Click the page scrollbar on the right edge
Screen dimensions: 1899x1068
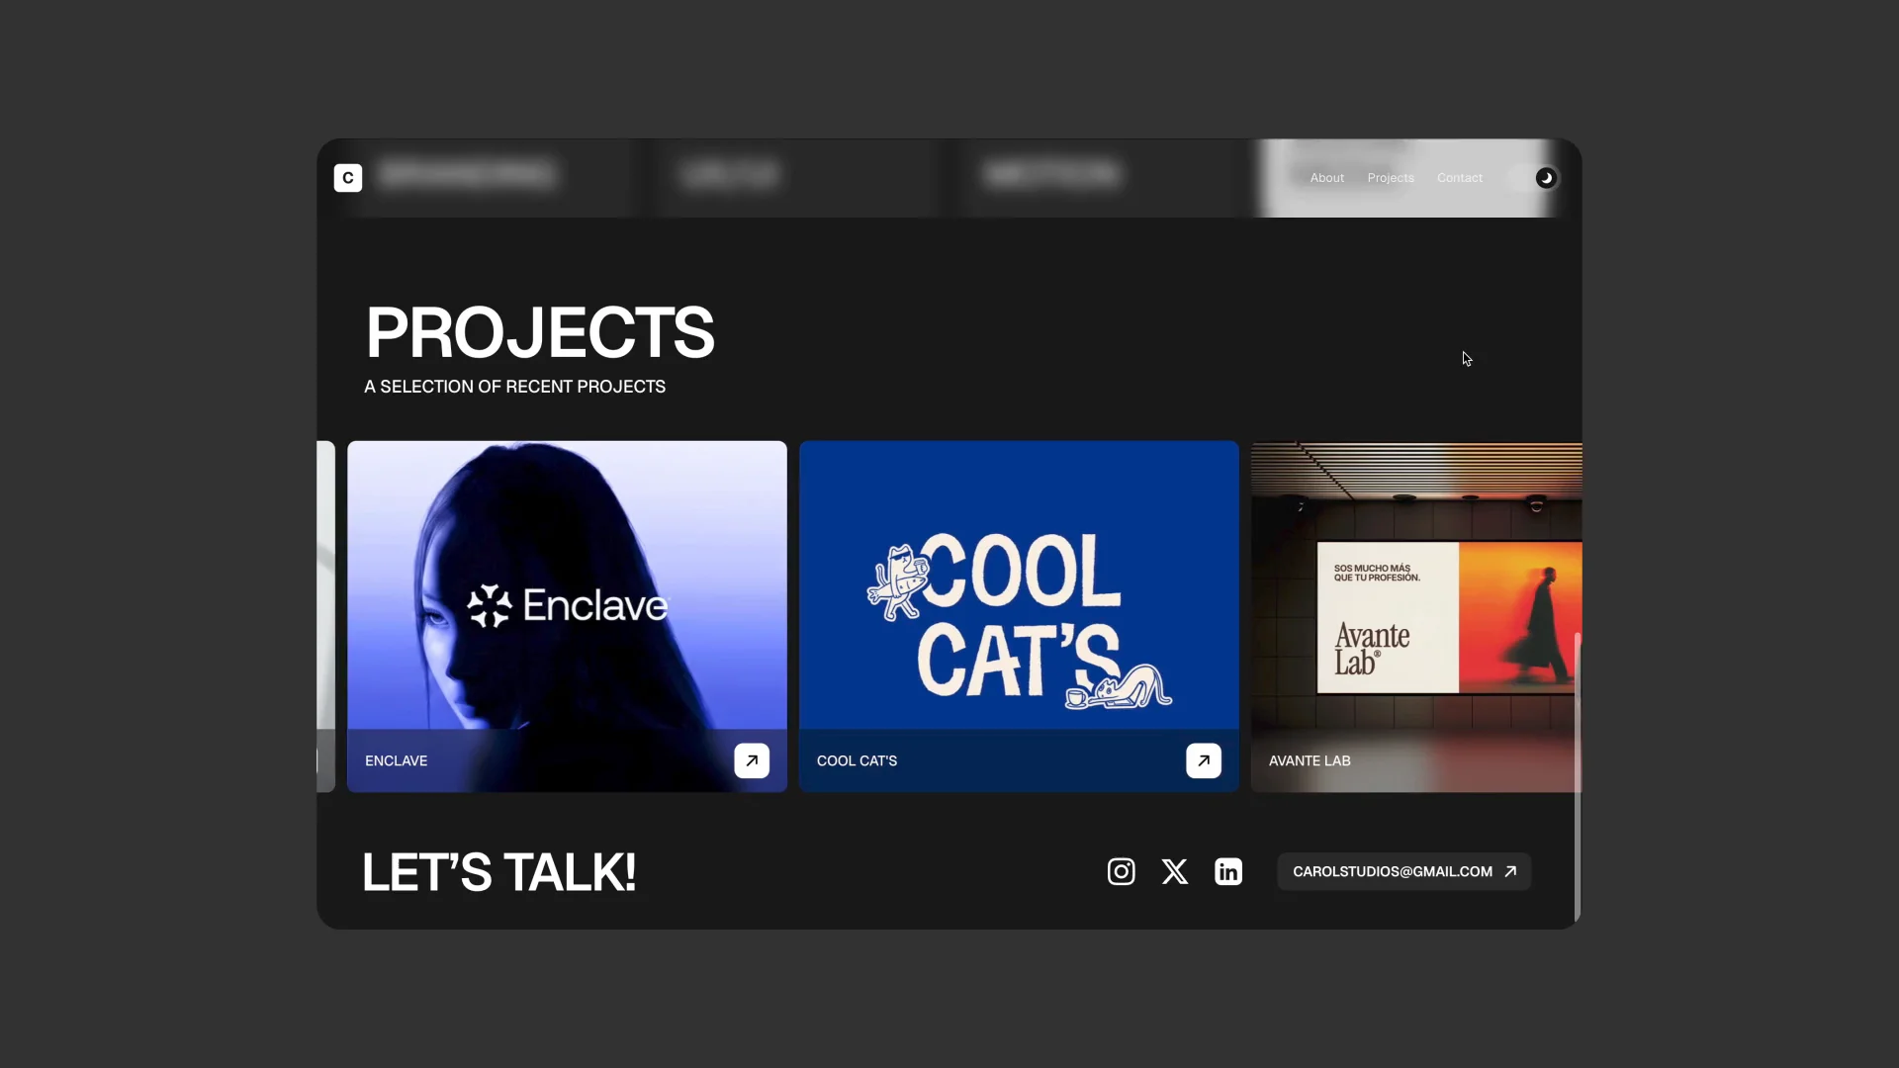click(1578, 776)
